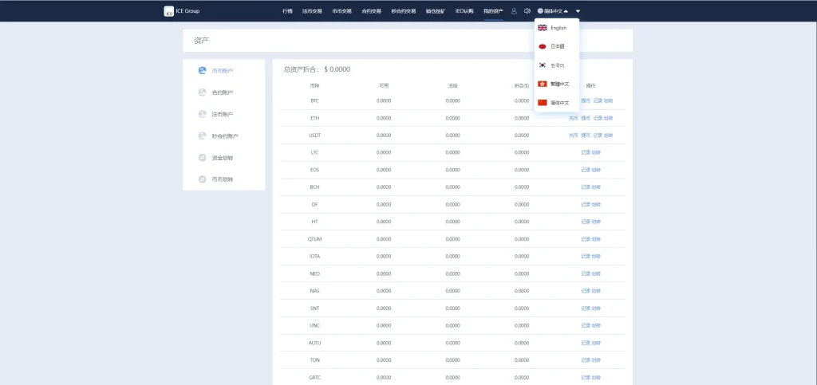Image resolution: width=817 pixels, height=385 pixels.
Task: Open the user profile icon in navbar
Action: pyautogui.click(x=514, y=11)
